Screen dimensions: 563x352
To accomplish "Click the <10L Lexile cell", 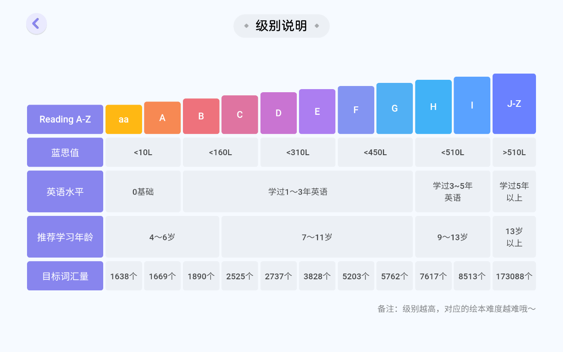I will (143, 153).
